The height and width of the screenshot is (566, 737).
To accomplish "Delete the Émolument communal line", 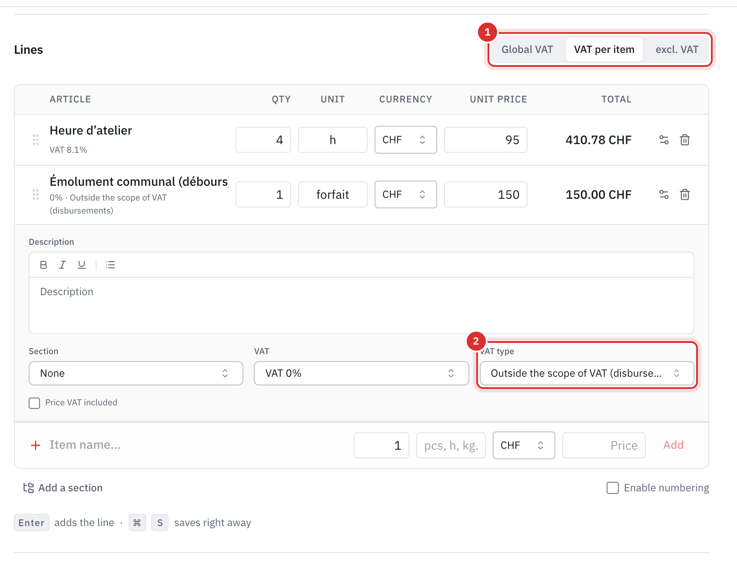I will pyautogui.click(x=685, y=194).
